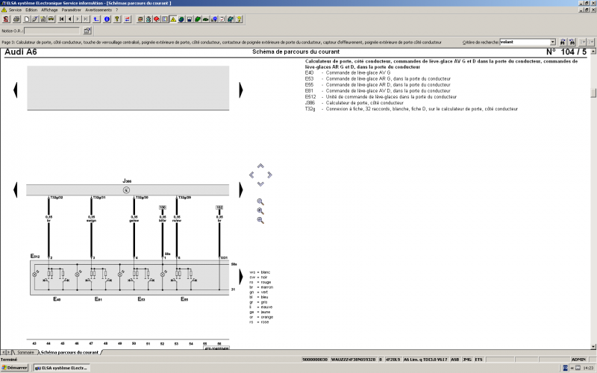
Task: Click the black left arrow beside J386 bar
Action: [x=15, y=190]
